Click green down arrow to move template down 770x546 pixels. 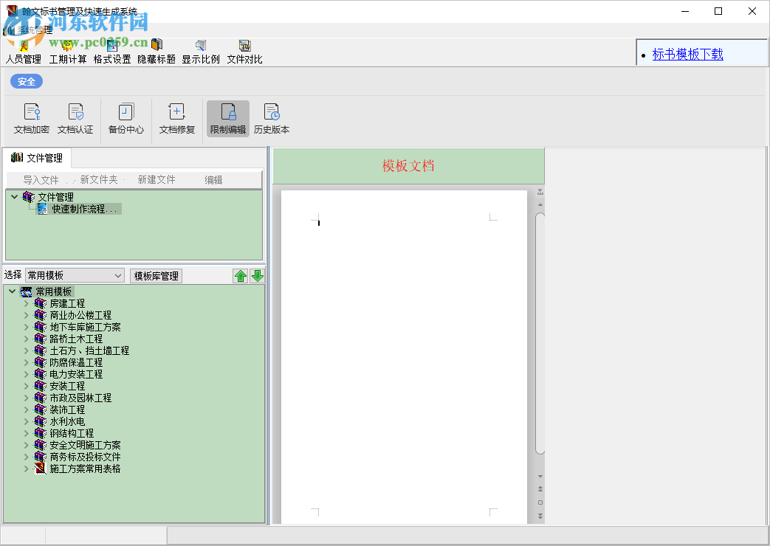pos(258,276)
